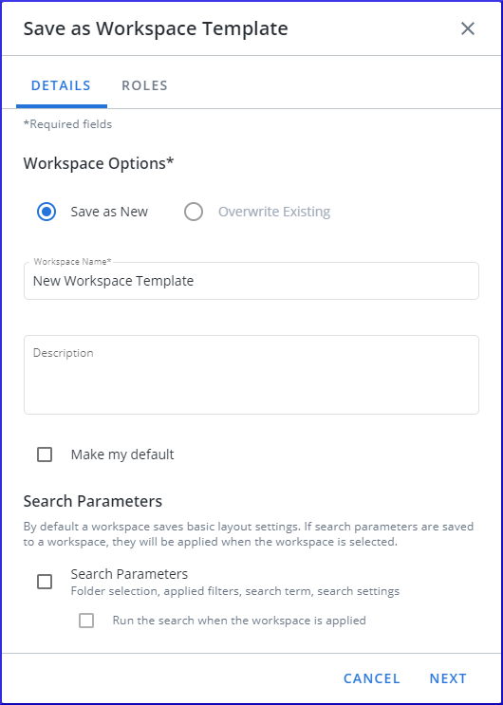The image size is (503, 705).
Task: Click the 'Make my default' label text
Action: click(122, 455)
